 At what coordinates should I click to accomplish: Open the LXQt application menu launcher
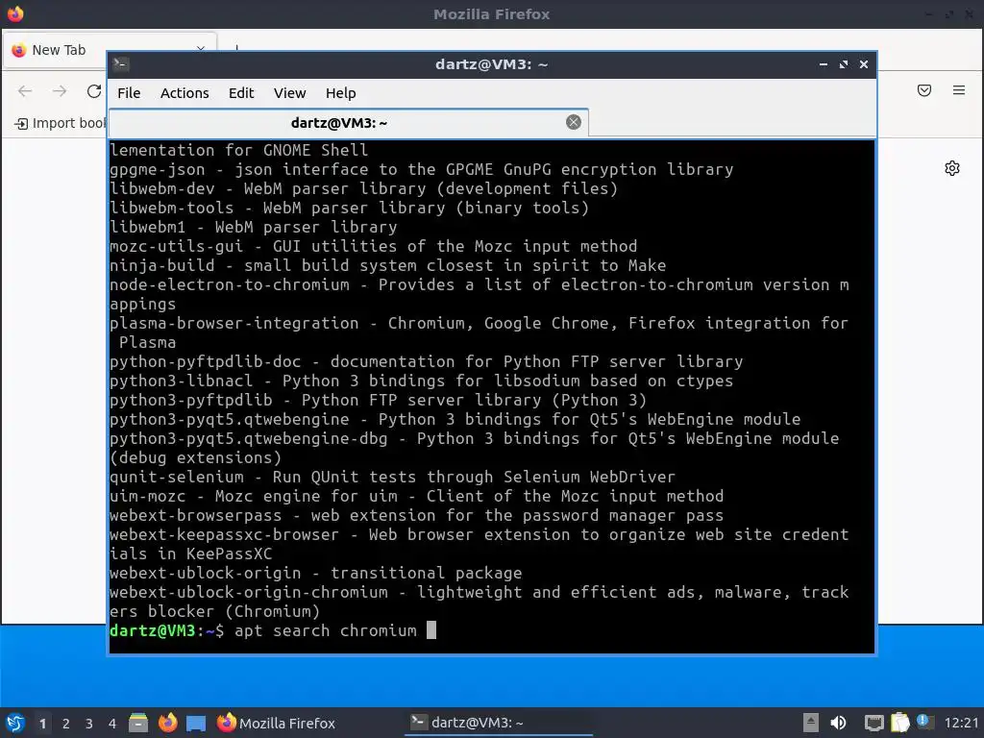(15, 723)
